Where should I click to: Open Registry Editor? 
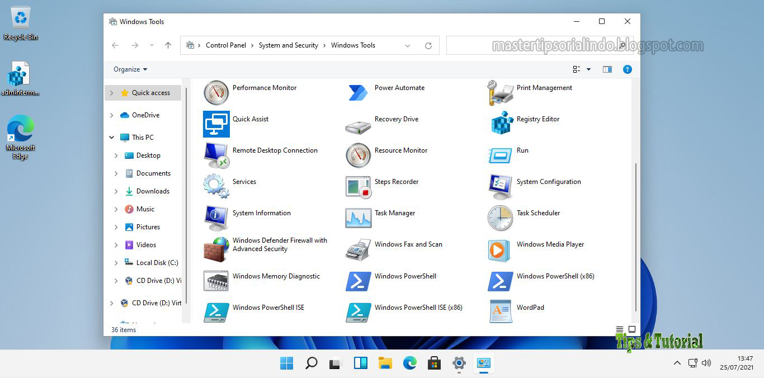[x=536, y=119]
